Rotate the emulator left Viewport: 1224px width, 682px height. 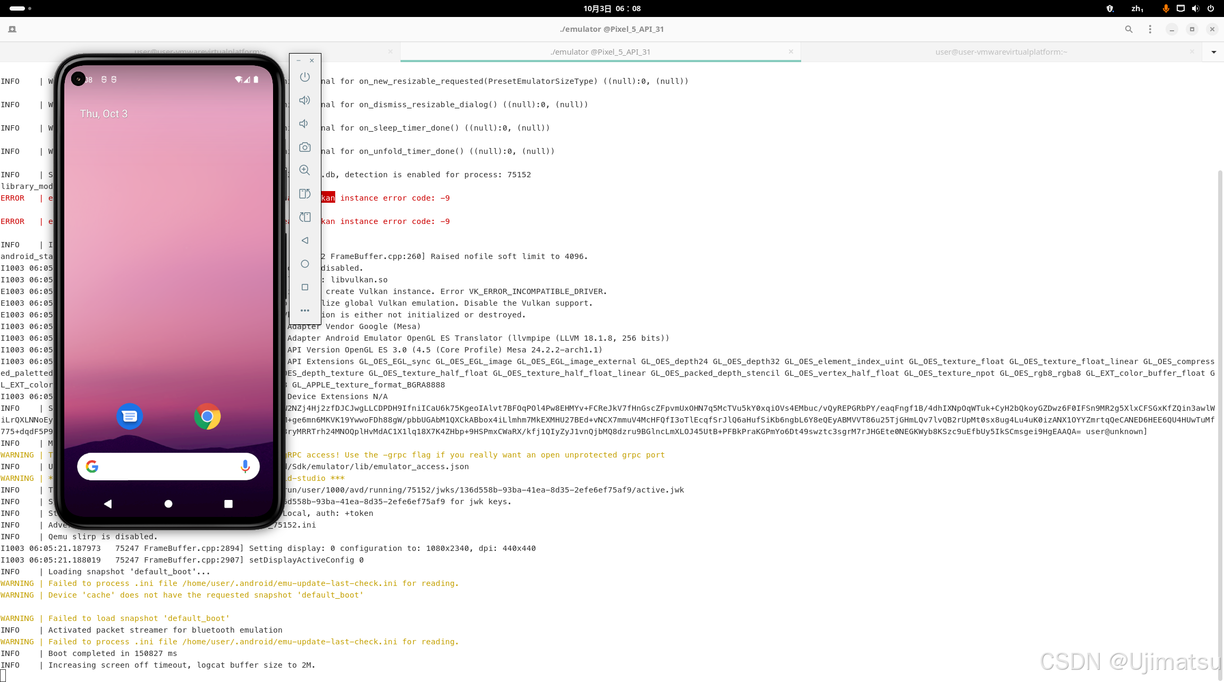click(x=304, y=194)
